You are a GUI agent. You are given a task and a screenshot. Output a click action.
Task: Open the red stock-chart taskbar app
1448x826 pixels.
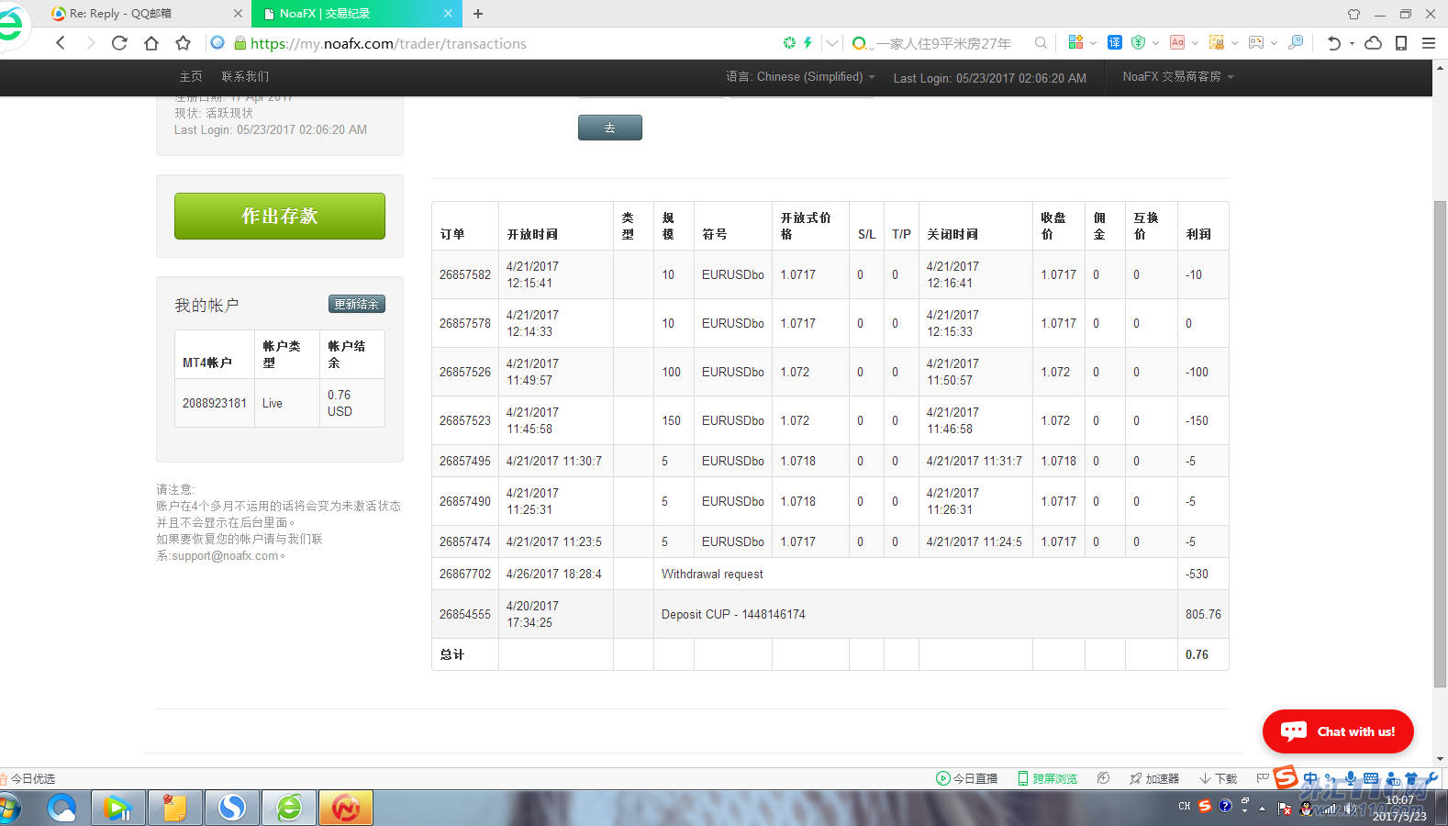click(346, 809)
